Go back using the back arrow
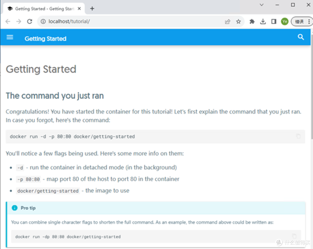This screenshot has width=313, height=249. click(x=8, y=21)
